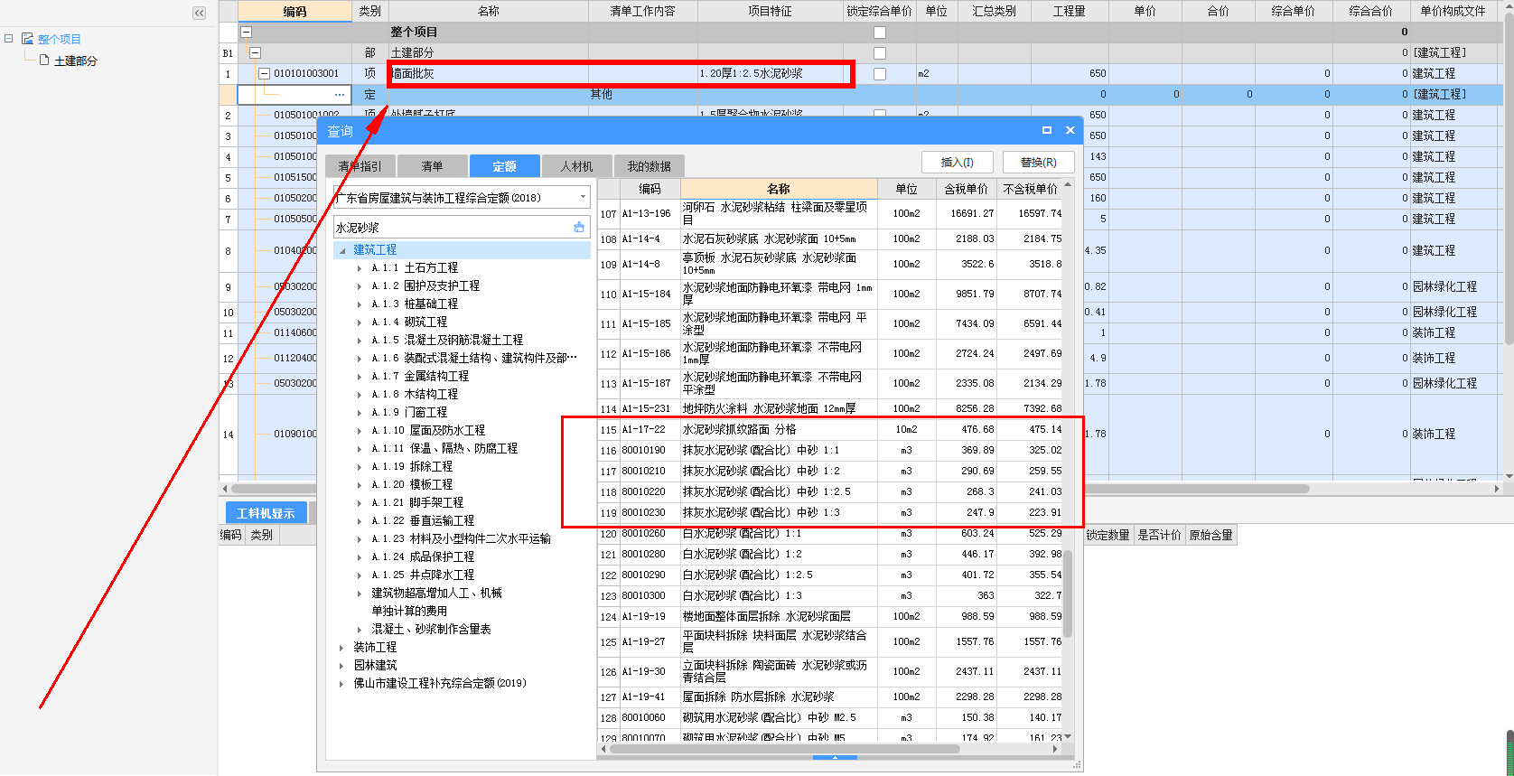Select row 116 抹灰水泥砂浆 中砂 1:1
Screen dimensions: 1514x776
point(831,450)
